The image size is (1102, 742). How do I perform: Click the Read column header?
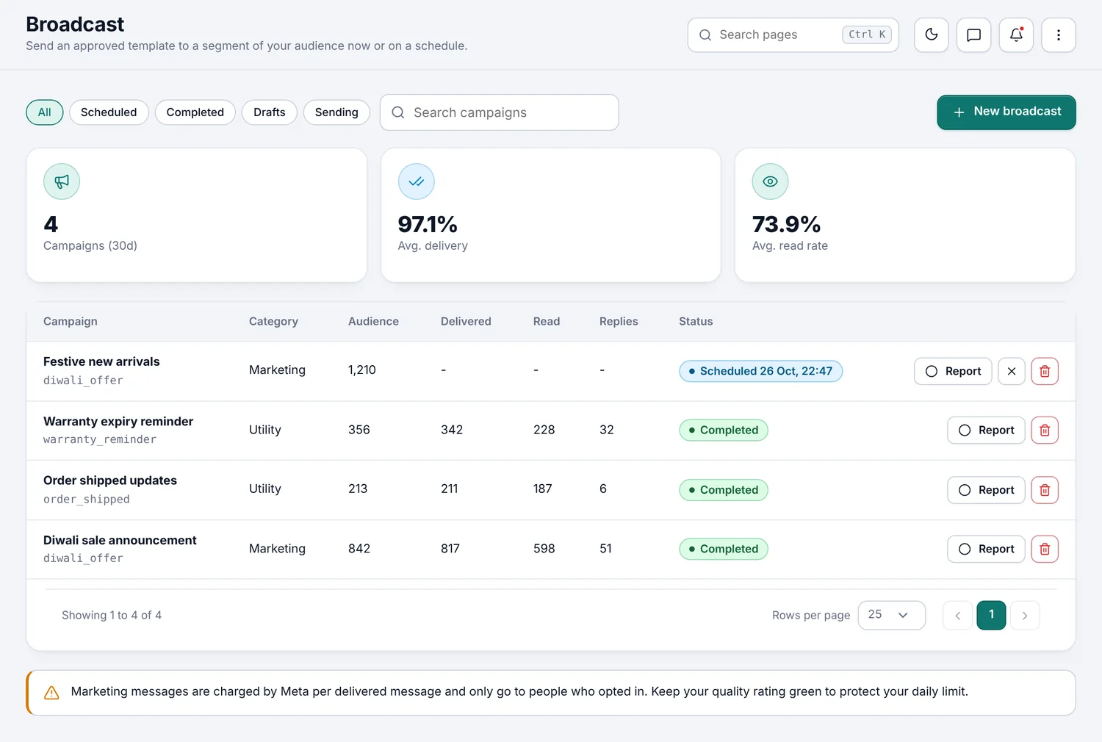tap(547, 321)
